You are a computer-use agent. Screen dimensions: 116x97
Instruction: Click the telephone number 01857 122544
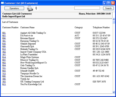pyautogui.click(x=99, y=33)
